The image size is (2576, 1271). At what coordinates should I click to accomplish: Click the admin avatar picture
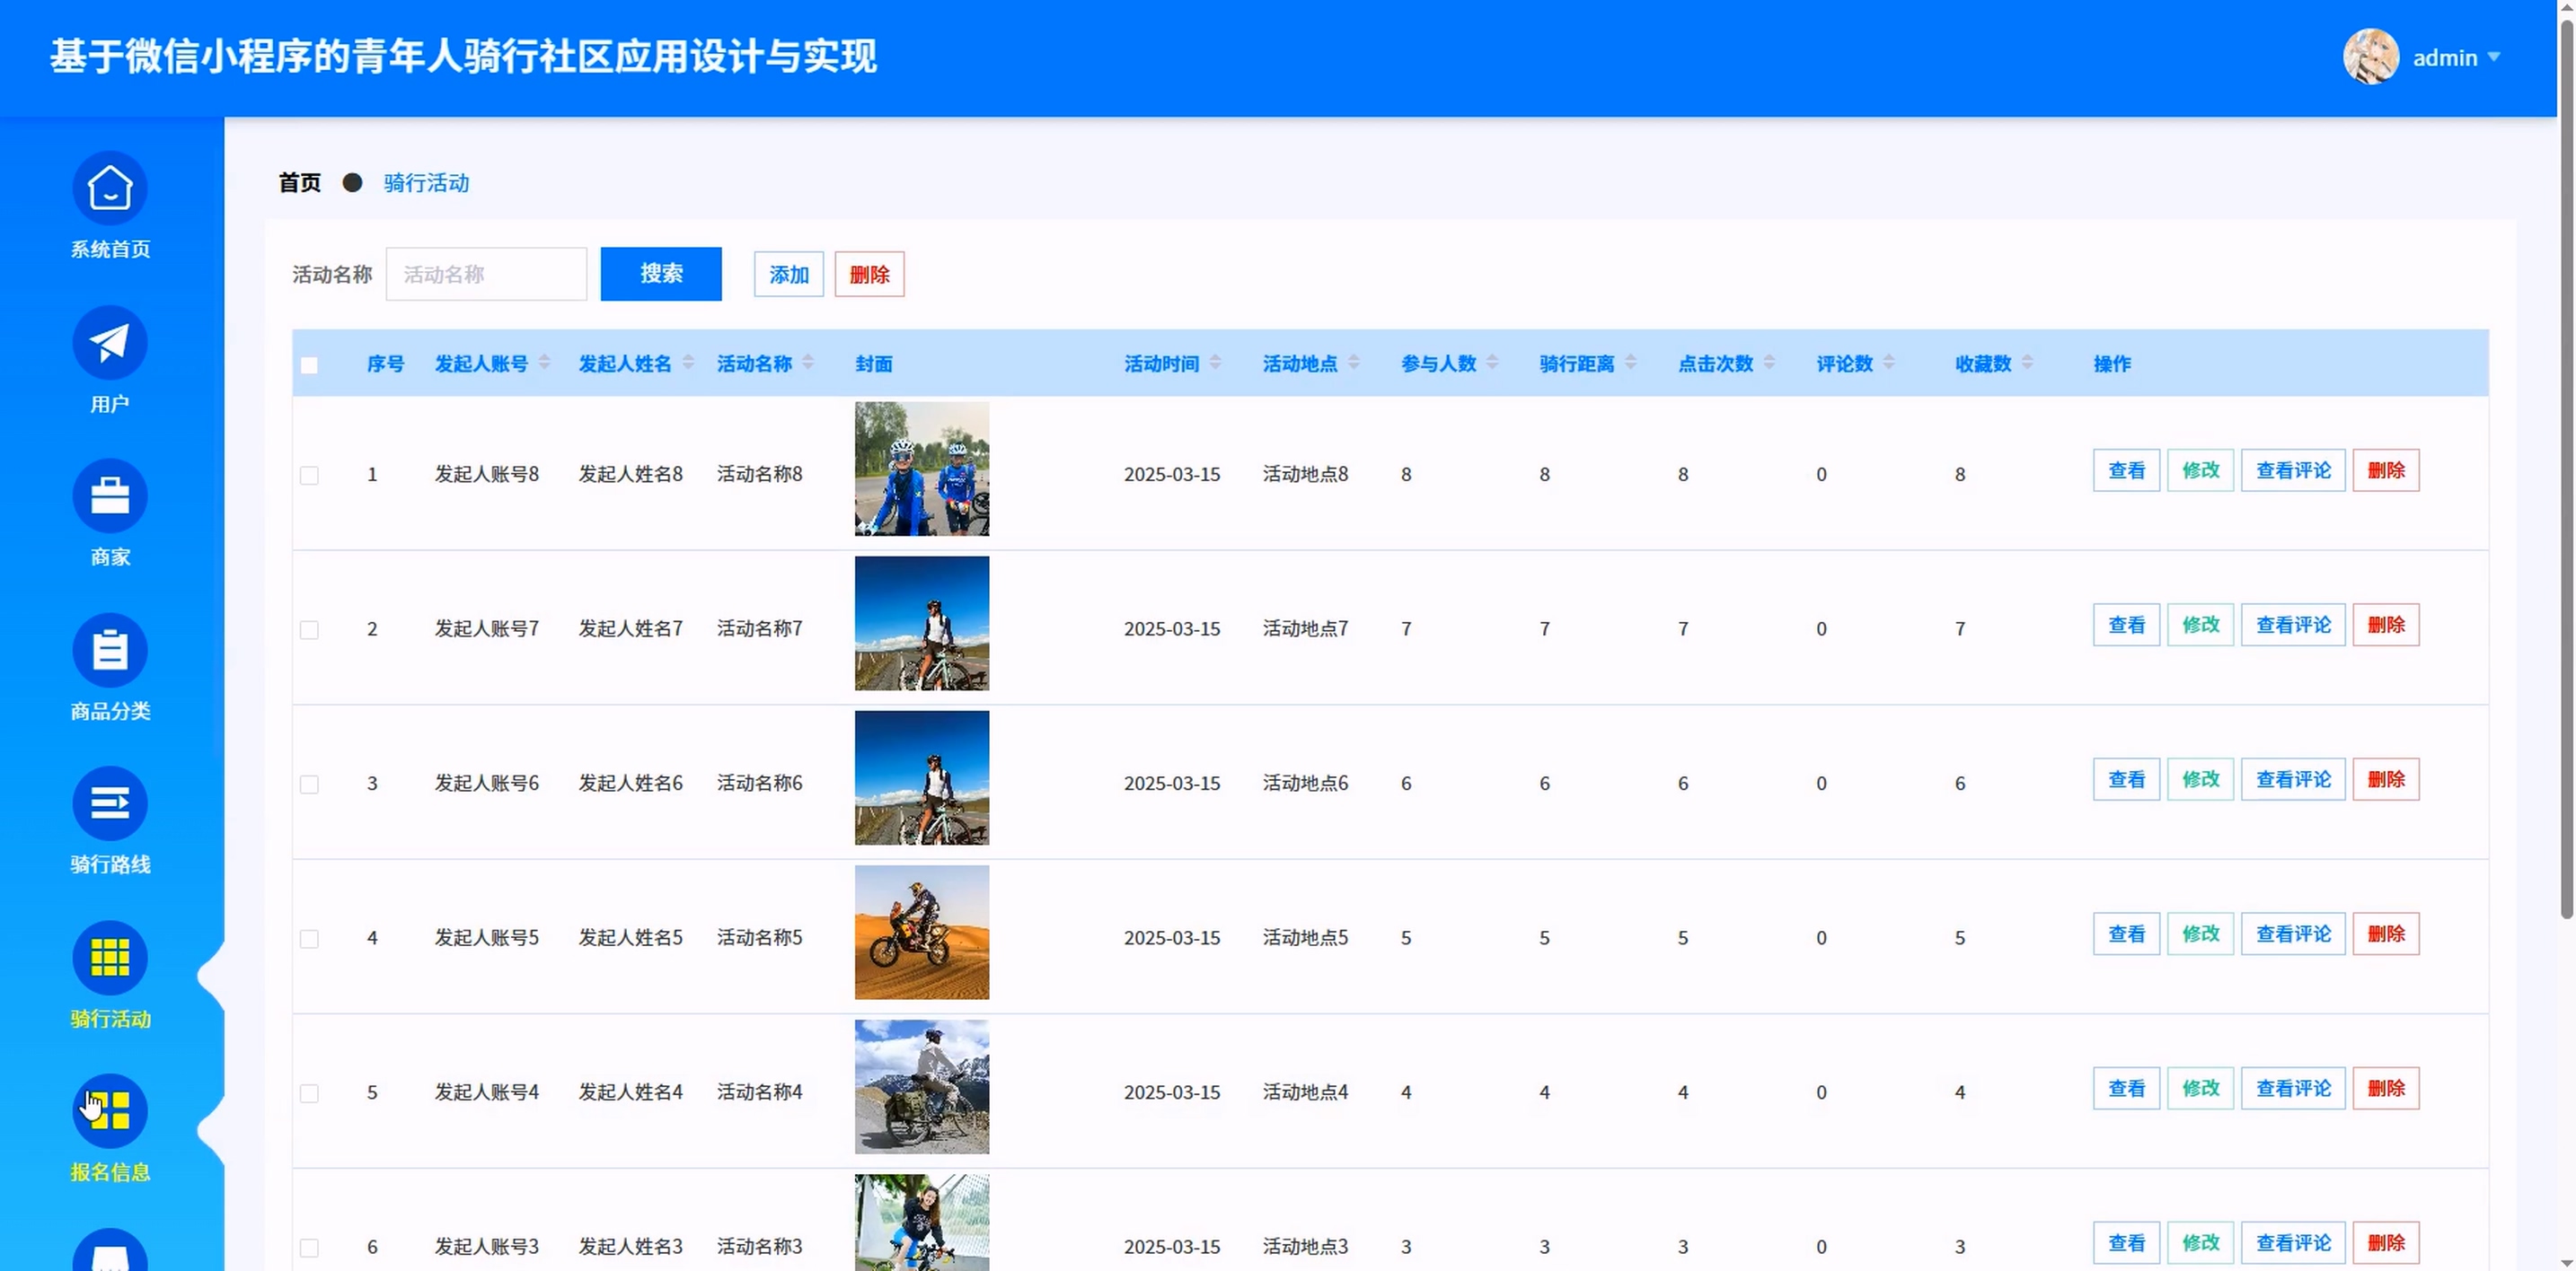[2370, 57]
